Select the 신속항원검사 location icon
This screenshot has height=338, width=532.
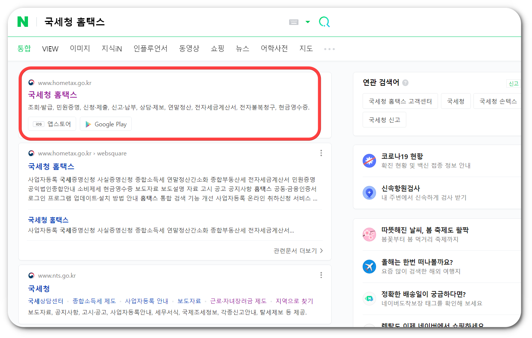click(x=369, y=192)
